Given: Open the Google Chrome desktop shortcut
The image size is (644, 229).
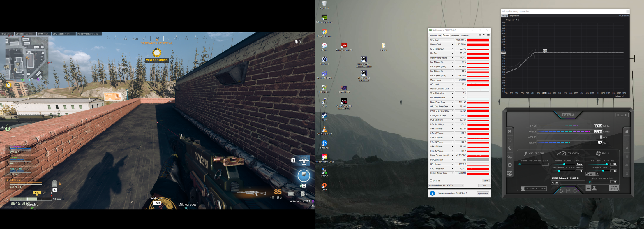Looking at the screenshot, I should click(324, 33).
